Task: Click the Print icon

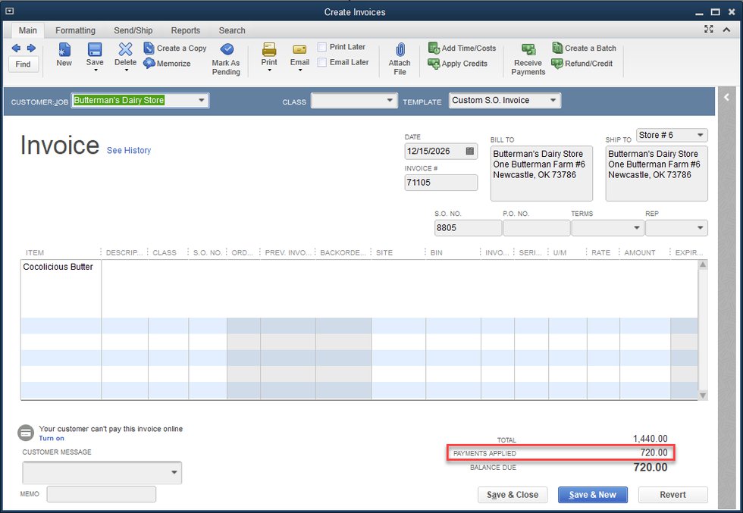Action: tap(269, 50)
